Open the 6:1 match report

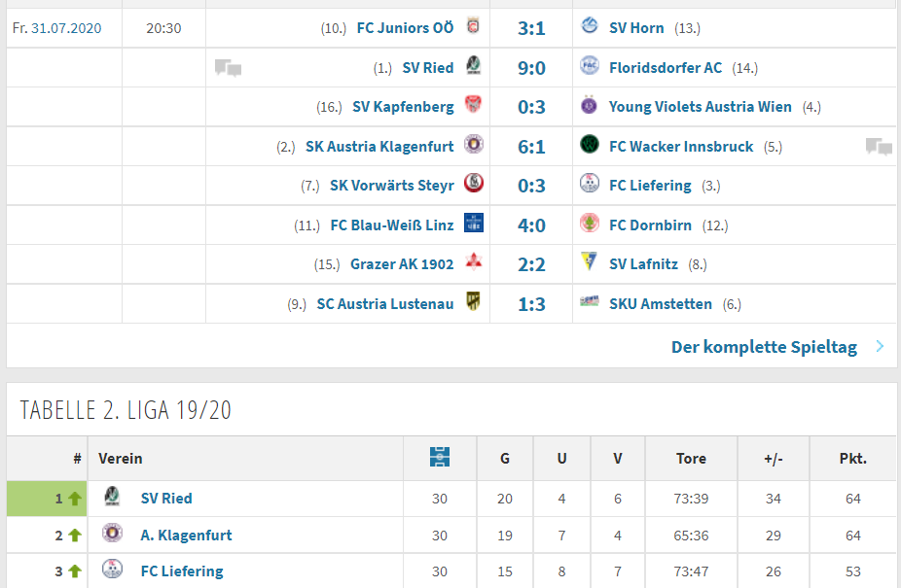coord(531,147)
